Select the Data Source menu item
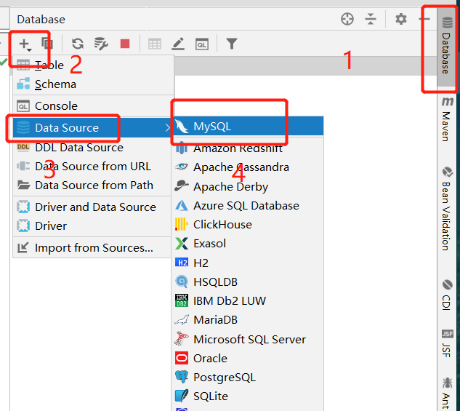The height and width of the screenshot is (411, 460). click(92, 128)
